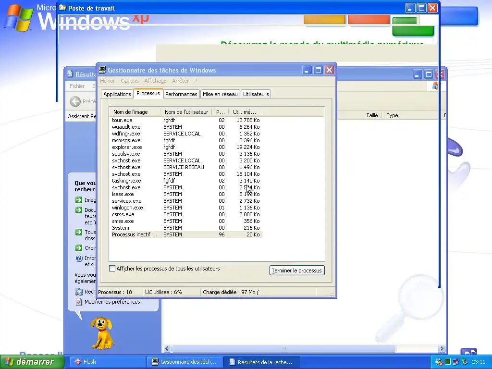Select the winlogon.exe process
This screenshot has height=369, width=492.
(186, 208)
